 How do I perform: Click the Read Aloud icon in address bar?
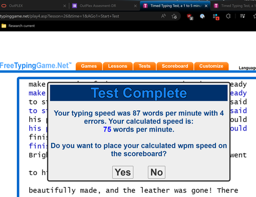pos(163,16)
